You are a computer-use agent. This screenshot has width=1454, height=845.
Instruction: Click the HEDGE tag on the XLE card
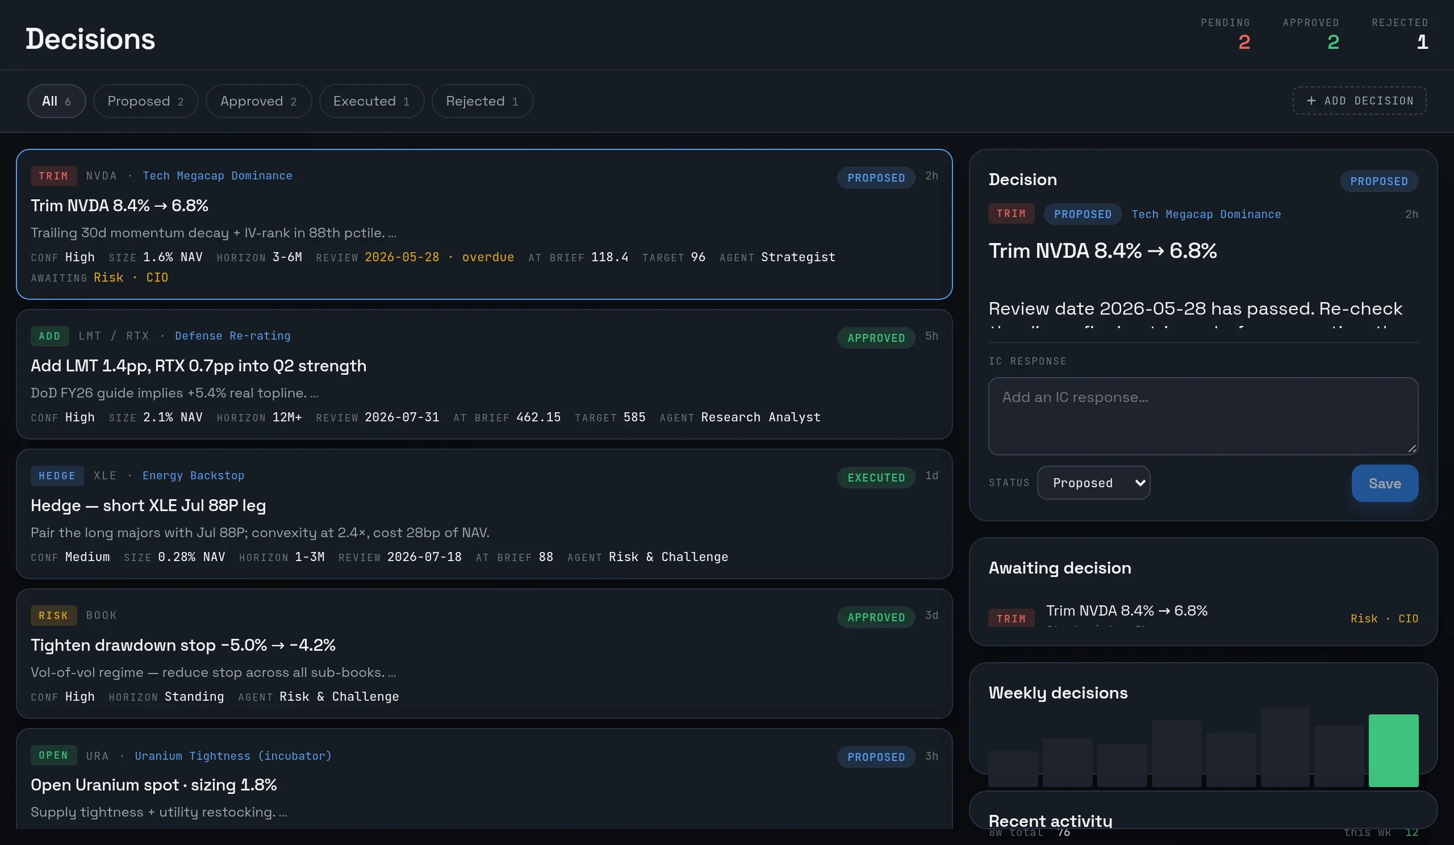tap(57, 476)
